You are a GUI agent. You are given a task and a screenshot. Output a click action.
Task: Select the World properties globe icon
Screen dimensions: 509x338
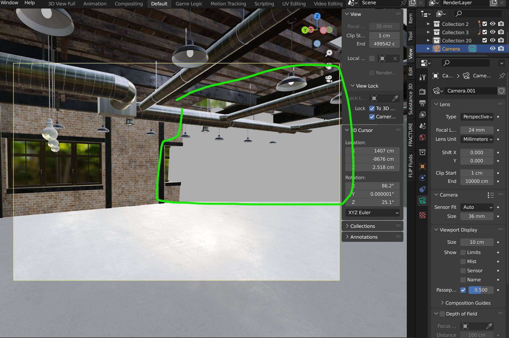(422, 137)
